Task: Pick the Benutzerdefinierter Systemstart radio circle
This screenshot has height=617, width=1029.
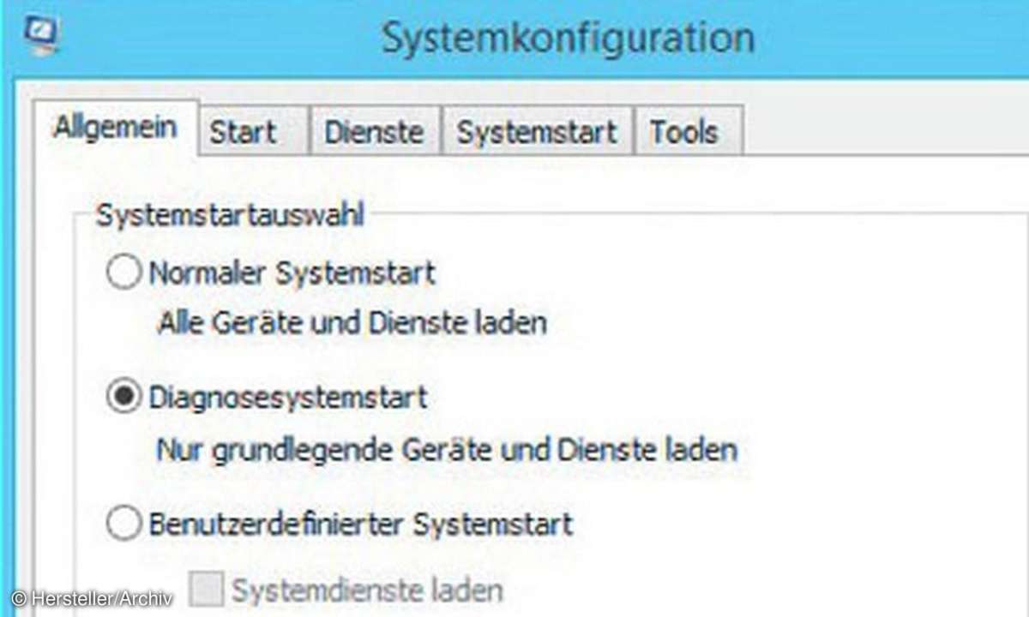Action: (123, 524)
